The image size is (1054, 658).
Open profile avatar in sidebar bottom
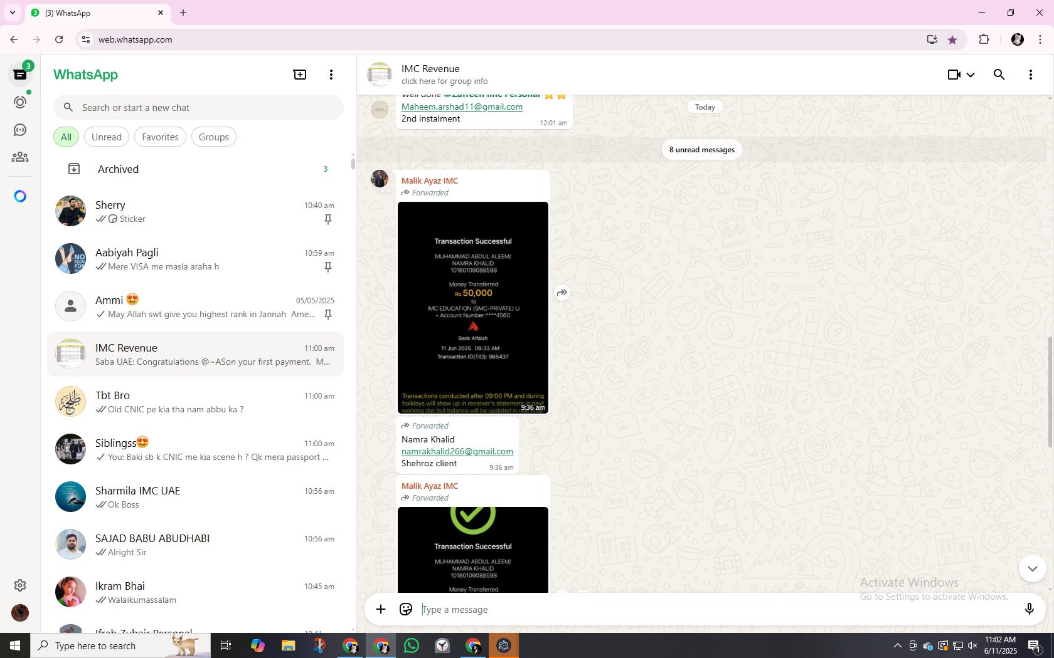tap(20, 612)
